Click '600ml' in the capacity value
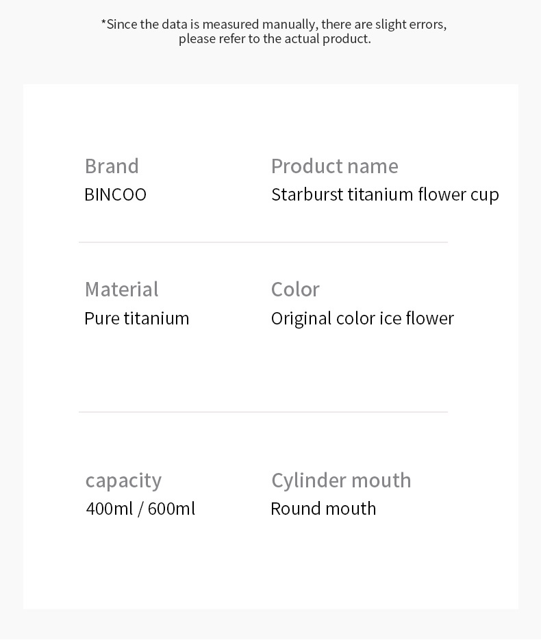This screenshot has width=541, height=640. [x=171, y=509]
